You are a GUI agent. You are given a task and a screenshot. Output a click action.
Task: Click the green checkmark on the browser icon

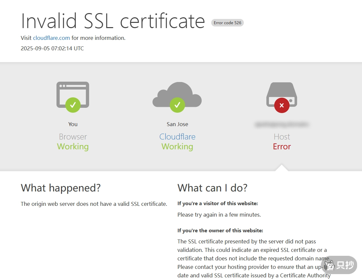click(x=72, y=105)
